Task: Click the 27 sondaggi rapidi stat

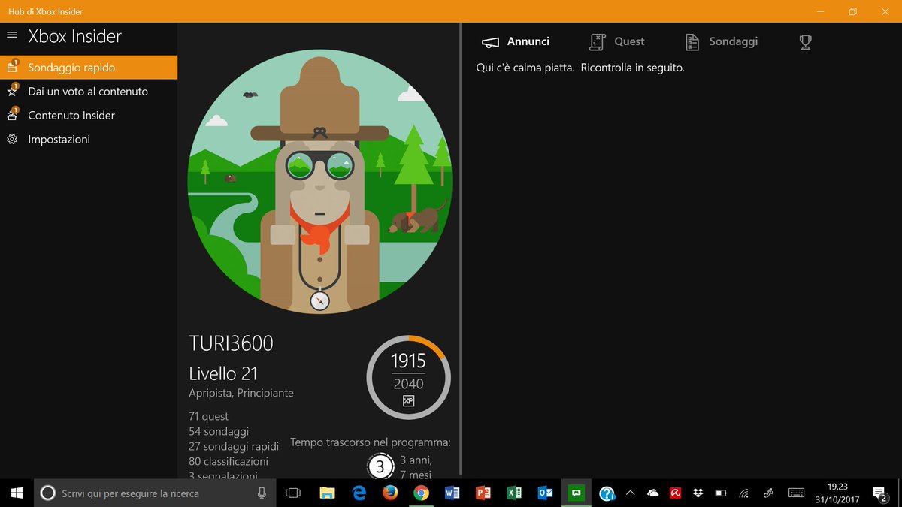Action: (x=234, y=446)
